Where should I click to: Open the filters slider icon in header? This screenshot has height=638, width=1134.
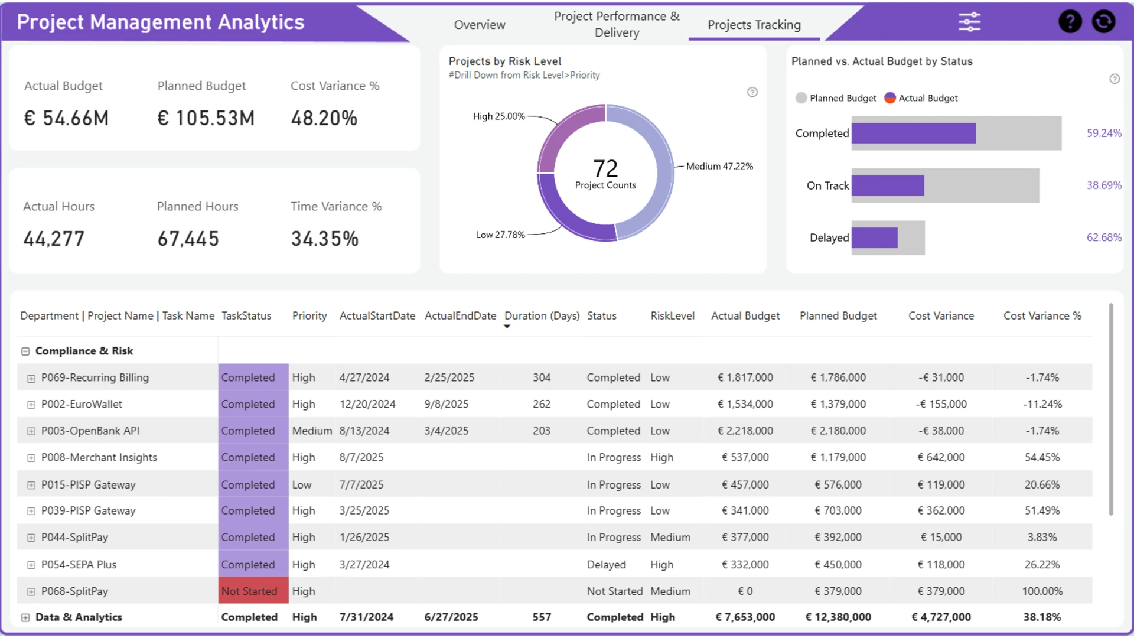969,22
